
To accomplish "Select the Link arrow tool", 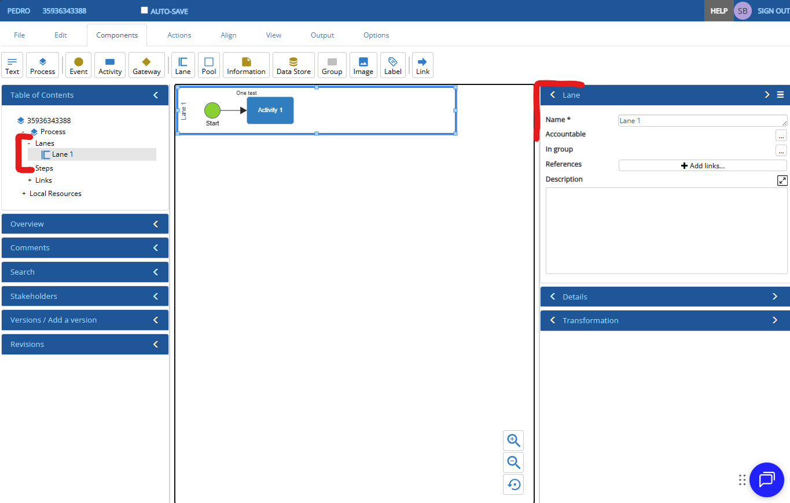I will point(422,65).
